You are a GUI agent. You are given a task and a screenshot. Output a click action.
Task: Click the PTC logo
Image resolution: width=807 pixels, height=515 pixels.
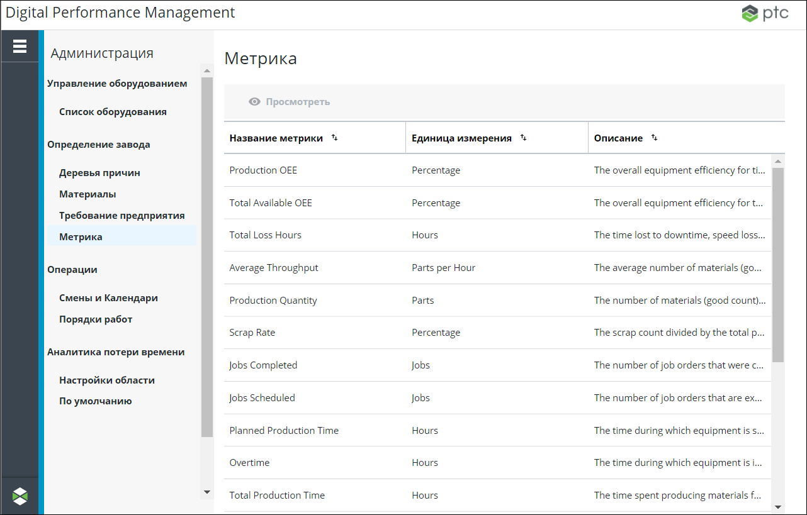(765, 14)
